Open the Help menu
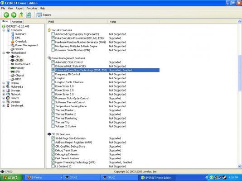 coord(42,8)
